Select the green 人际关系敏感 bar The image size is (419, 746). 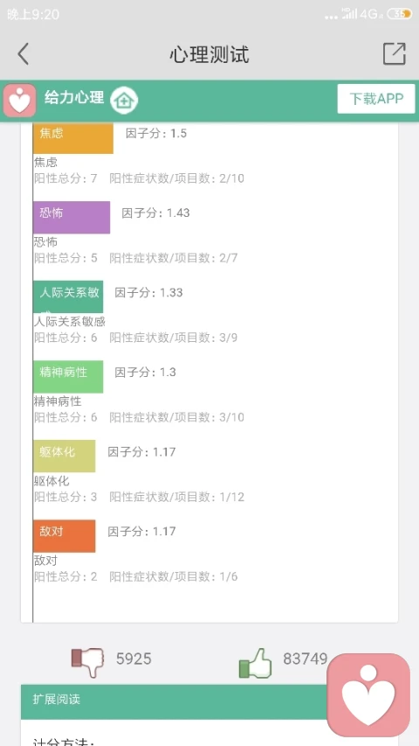pyautogui.click(x=68, y=296)
